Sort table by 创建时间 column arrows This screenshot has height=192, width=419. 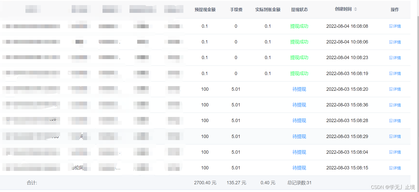pyautogui.click(x=356, y=9)
